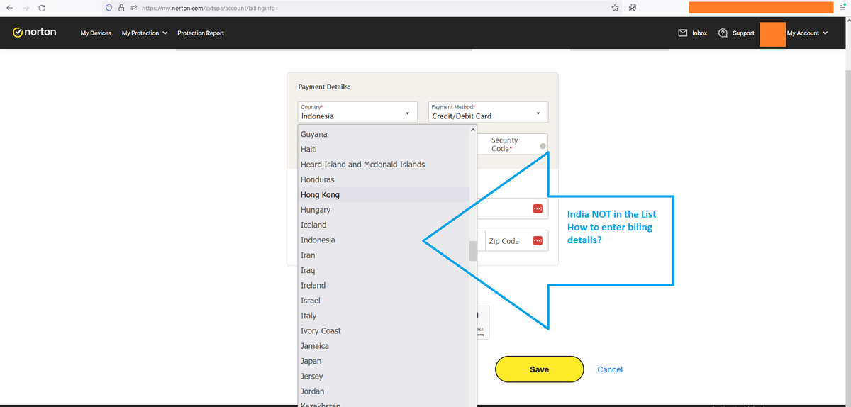Select Iran from the country list
Image resolution: width=851 pixels, height=407 pixels.
[383, 255]
